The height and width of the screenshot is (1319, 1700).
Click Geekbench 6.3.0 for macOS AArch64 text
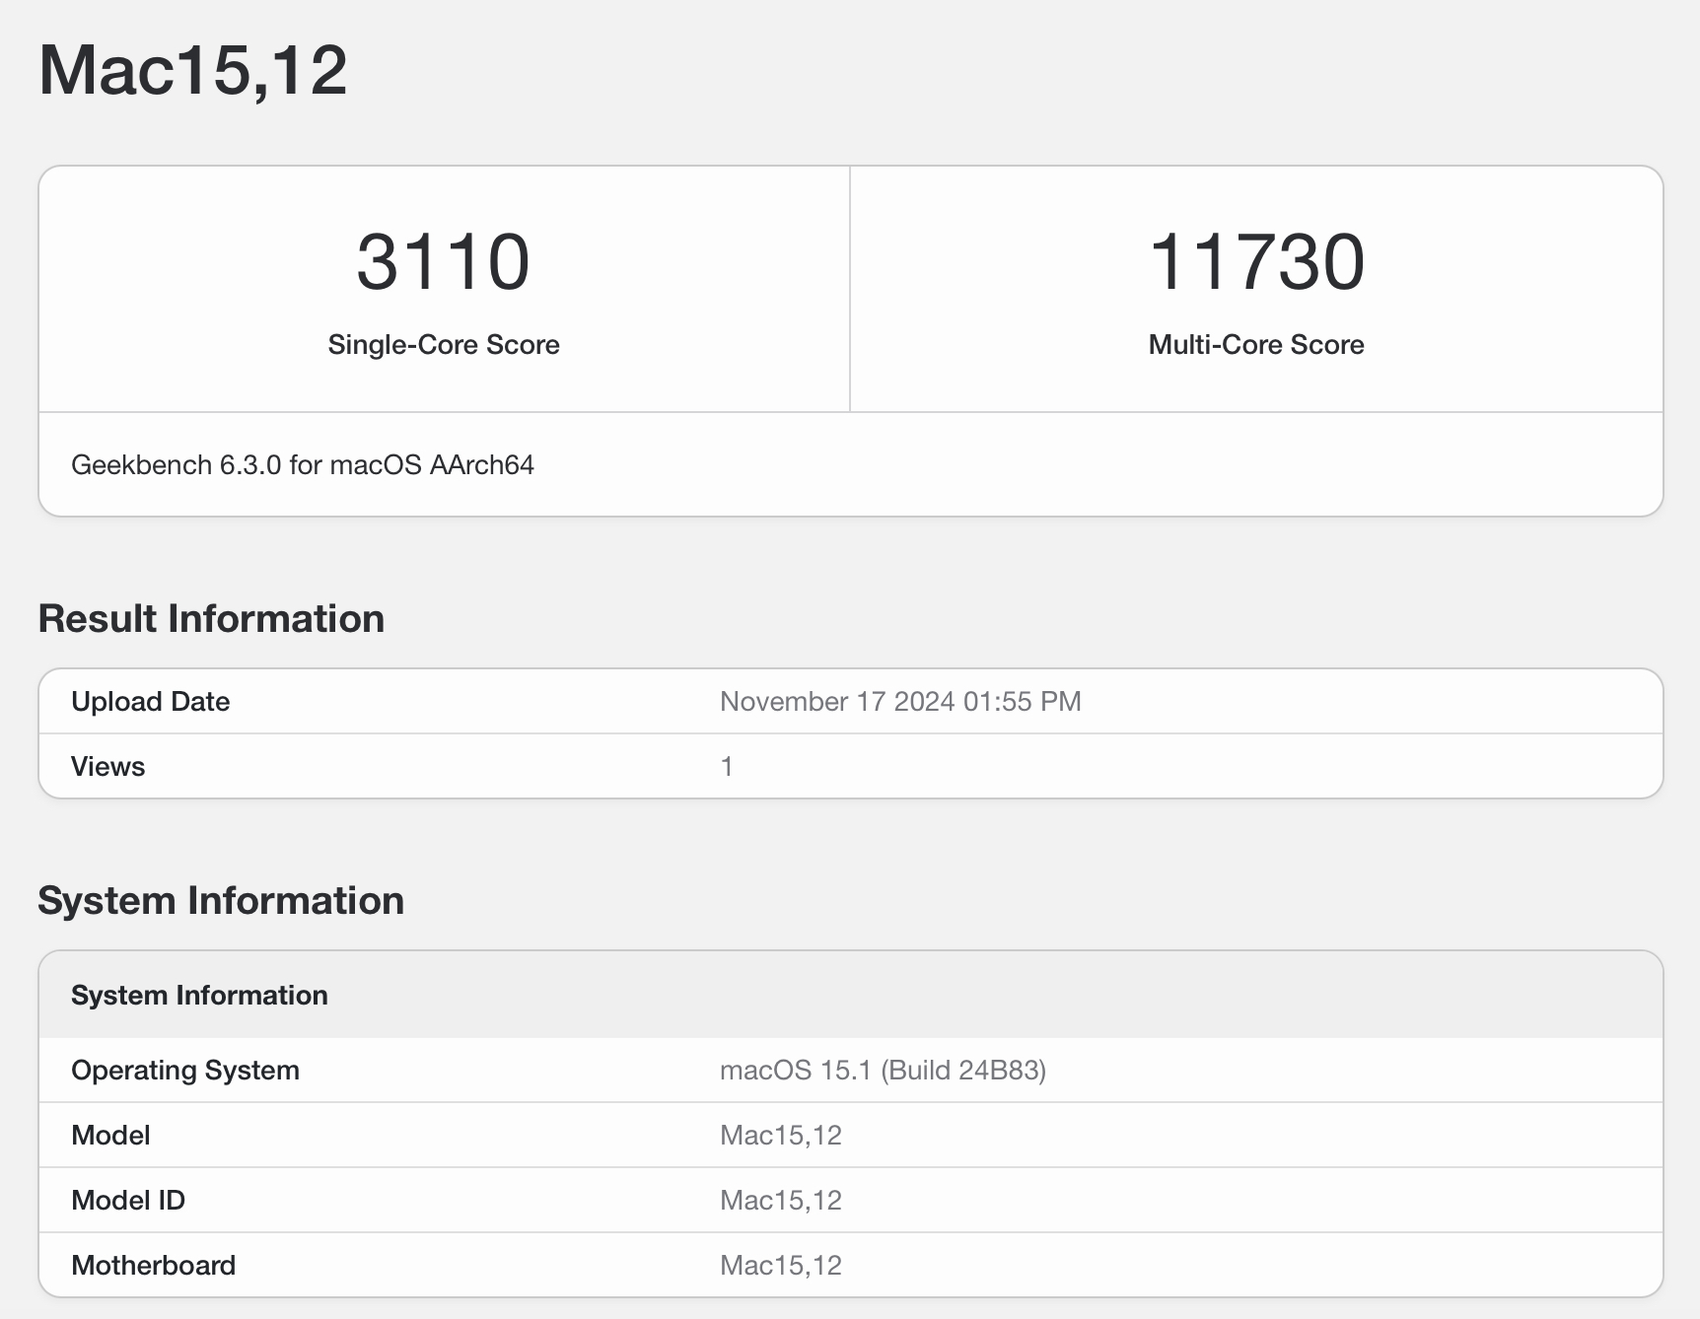tap(303, 465)
